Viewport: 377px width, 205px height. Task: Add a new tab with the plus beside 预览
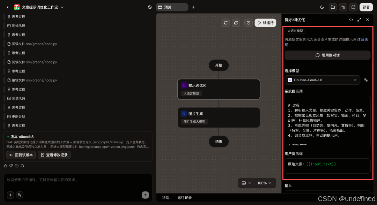click(x=193, y=7)
